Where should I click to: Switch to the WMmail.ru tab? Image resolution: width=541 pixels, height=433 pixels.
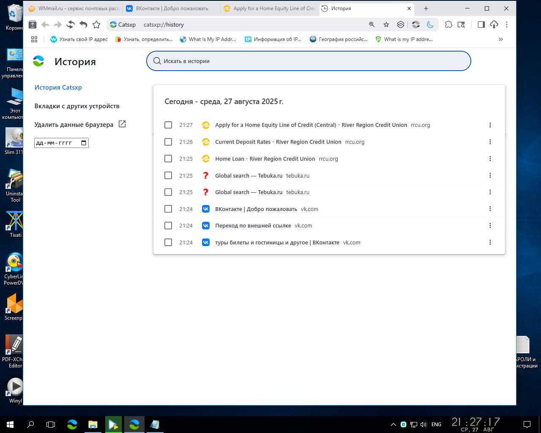tap(74, 8)
